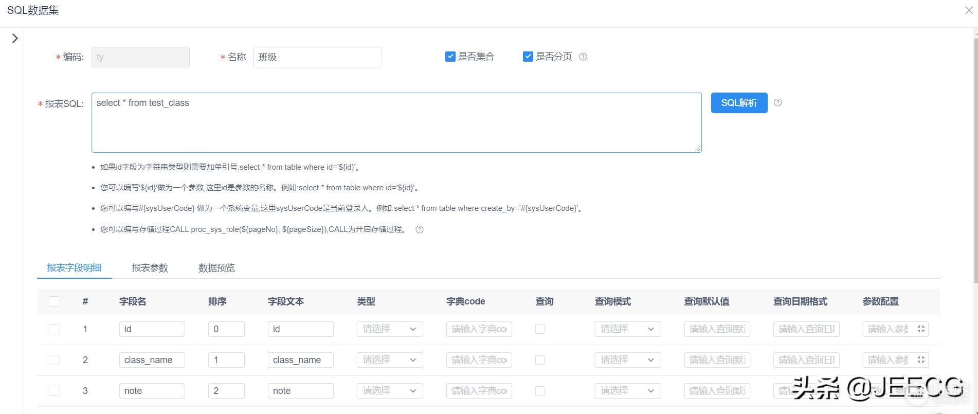This screenshot has width=978, height=414.
Task: Click 查询默认值 input for id row
Action: click(717, 329)
